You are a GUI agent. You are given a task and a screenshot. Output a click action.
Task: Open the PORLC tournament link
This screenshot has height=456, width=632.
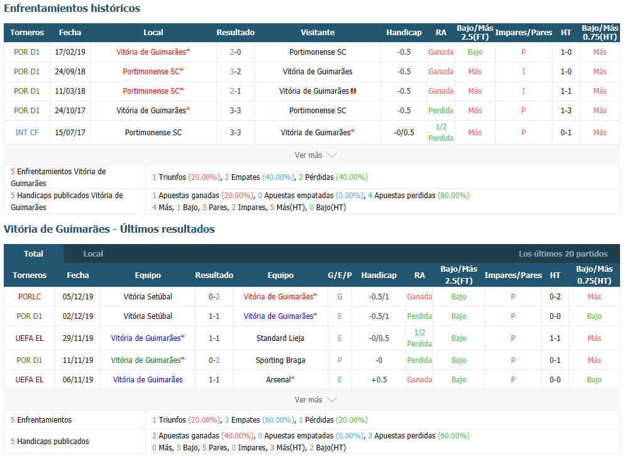click(x=30, y=297)
